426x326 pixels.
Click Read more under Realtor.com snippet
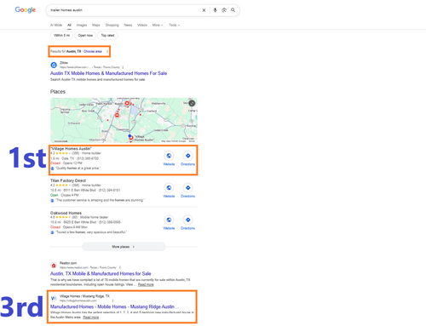click(x=146, y=284)
